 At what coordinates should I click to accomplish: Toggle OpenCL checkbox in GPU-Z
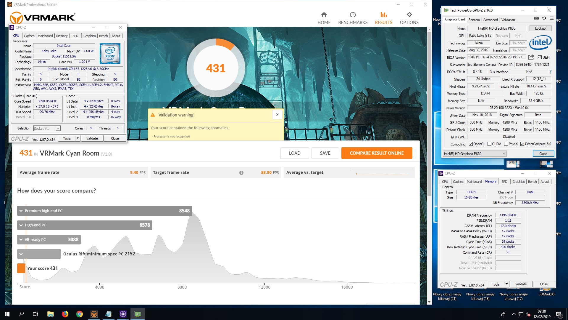pos(471,144)
